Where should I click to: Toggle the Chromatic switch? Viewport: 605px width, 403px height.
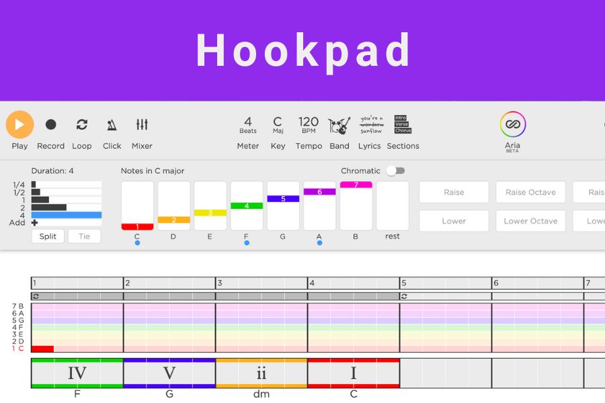point(395,171)
